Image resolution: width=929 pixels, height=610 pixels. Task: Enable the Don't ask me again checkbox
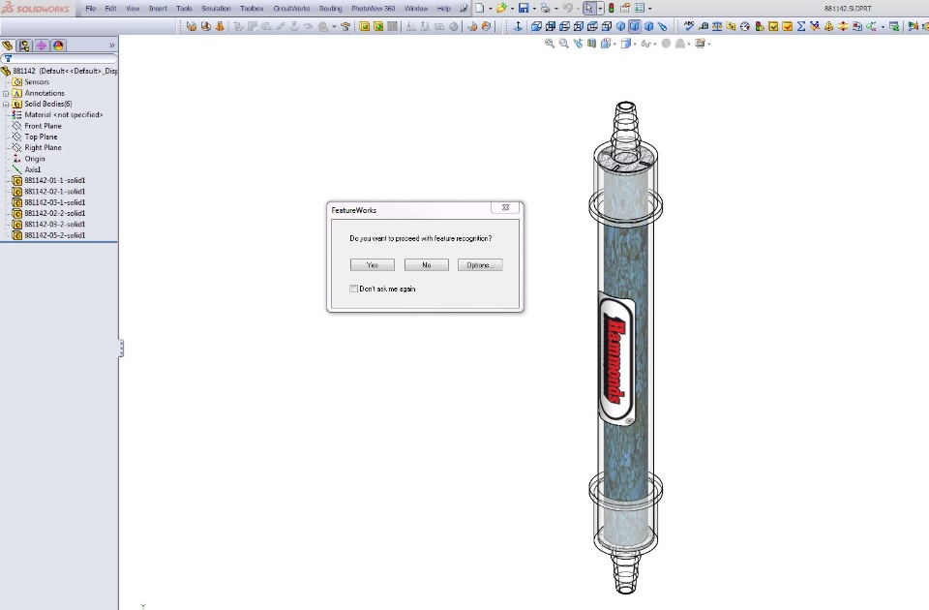354,289
